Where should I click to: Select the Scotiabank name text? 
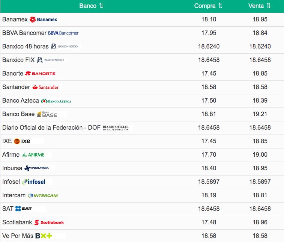[17, 222]
